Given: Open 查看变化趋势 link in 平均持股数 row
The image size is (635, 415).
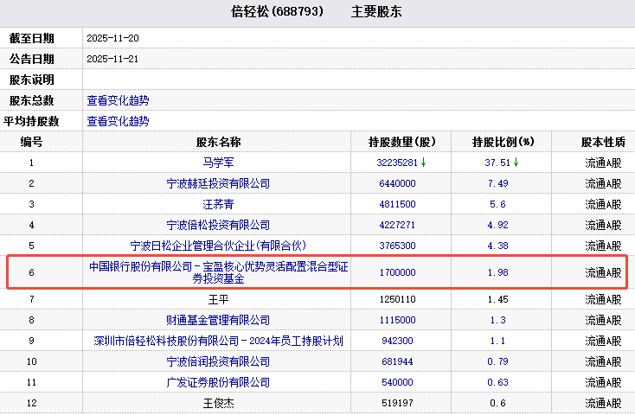Looking at the screenshot, I should pos(118,121).
